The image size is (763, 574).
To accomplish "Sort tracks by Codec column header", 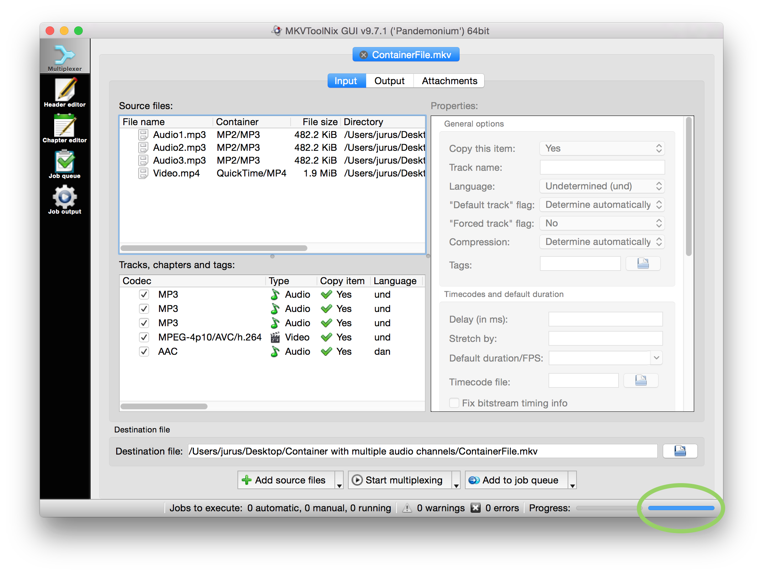I will pyautogui.click(x=193, y=281).
